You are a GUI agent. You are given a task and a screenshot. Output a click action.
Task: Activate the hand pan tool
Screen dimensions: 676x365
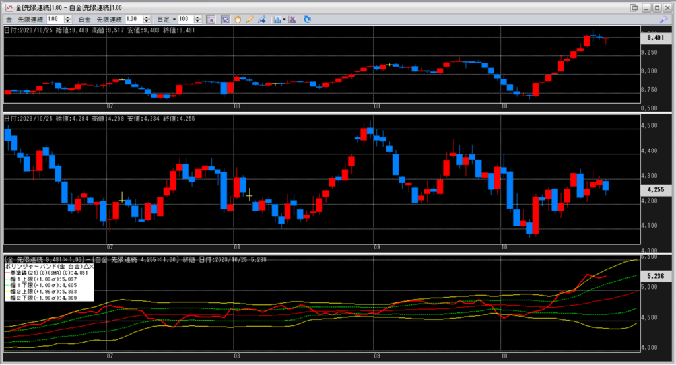(x=238, y=19)
